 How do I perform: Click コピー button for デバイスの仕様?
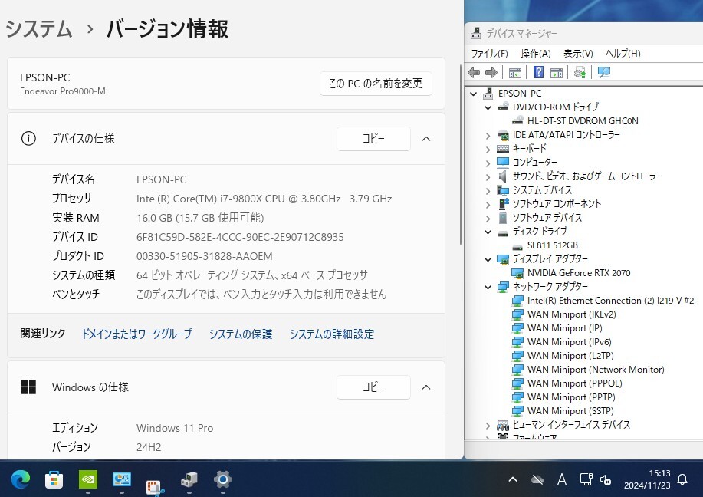click(x=373, y=139)
